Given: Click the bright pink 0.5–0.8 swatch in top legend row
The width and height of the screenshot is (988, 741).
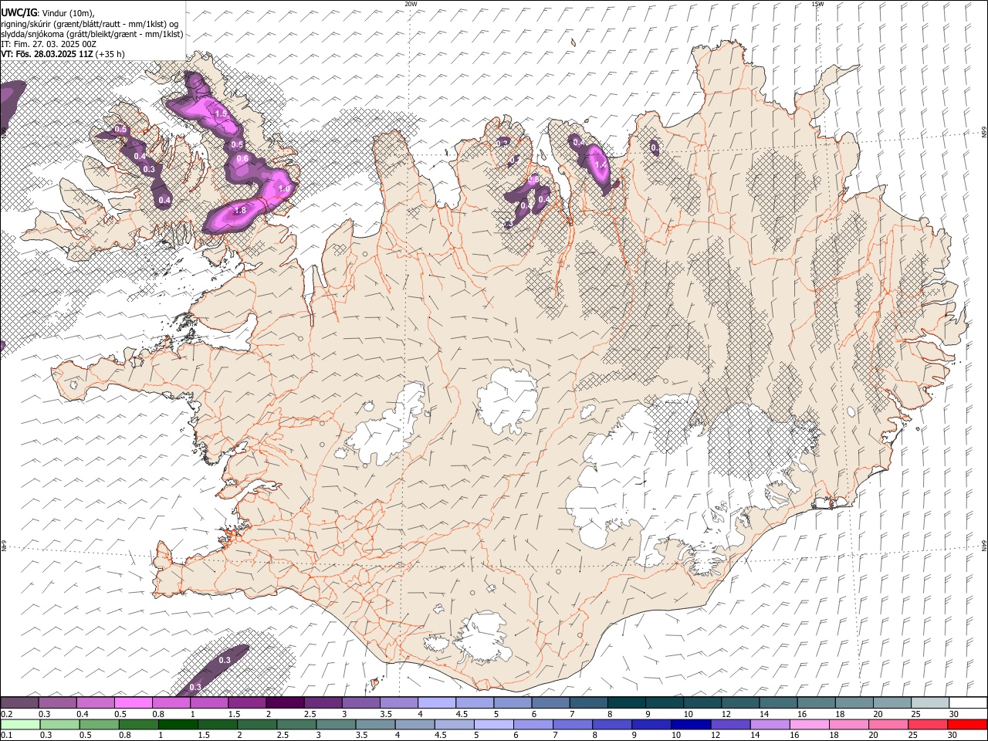Looking at the screenshot, I should point(134,703).
